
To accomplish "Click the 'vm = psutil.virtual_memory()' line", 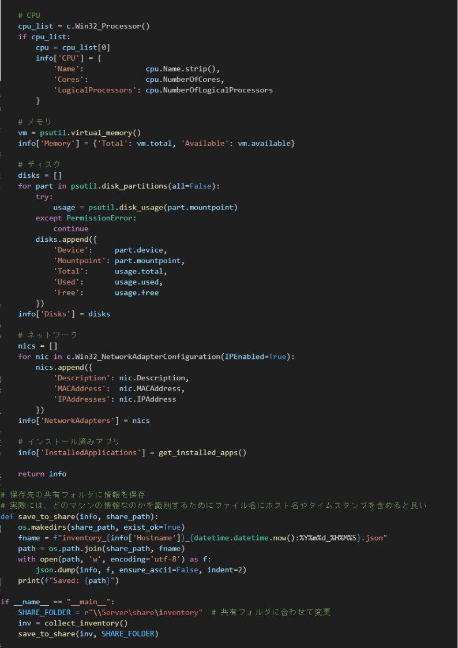I will pyautogui.click(x=80, y=133).
